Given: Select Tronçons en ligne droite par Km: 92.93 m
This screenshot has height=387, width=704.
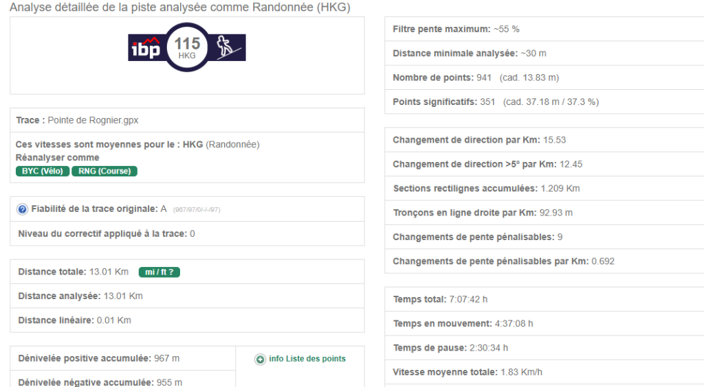Looking at the screenshot, I should pos(483,213).
